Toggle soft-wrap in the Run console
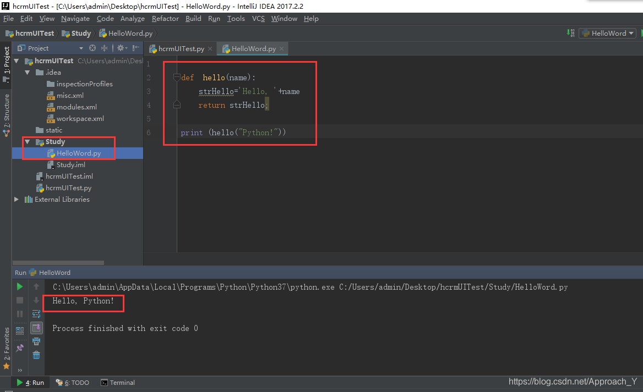Image resolution: width=643 pixels, height=392 pixels. [x=36, y=314]
